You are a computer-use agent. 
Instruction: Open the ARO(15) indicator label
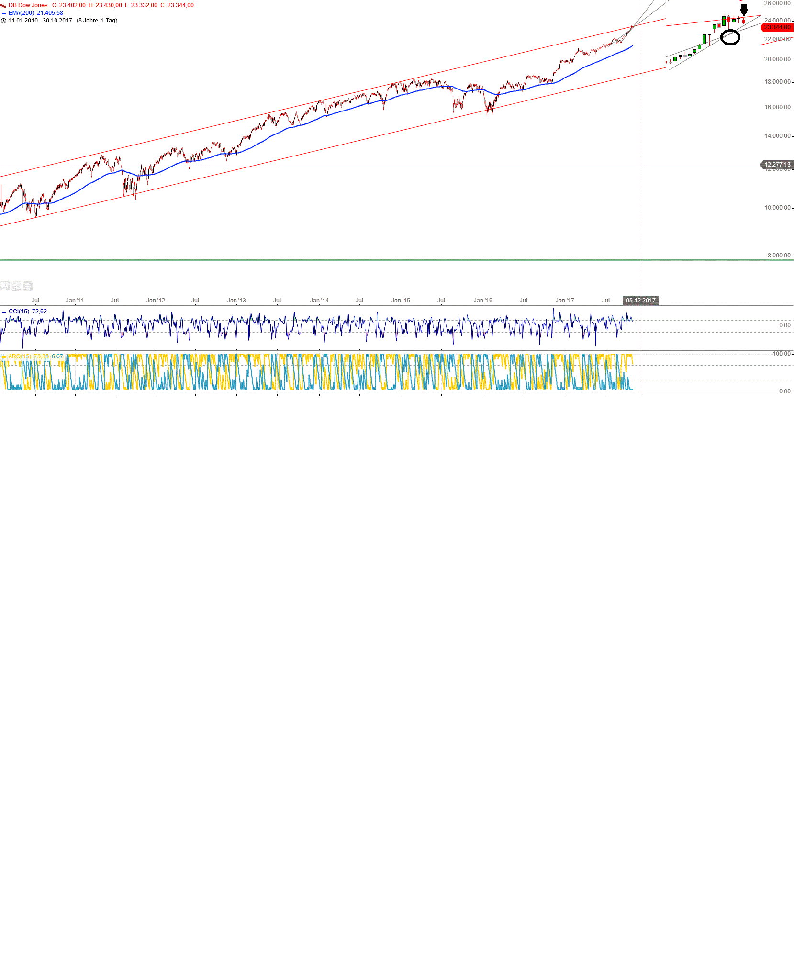tap(20, 356)
